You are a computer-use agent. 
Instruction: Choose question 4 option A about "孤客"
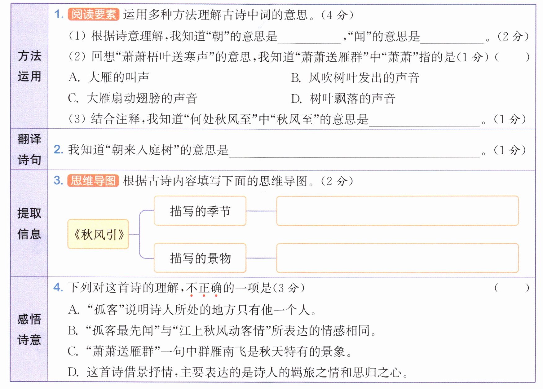point(192,310)
